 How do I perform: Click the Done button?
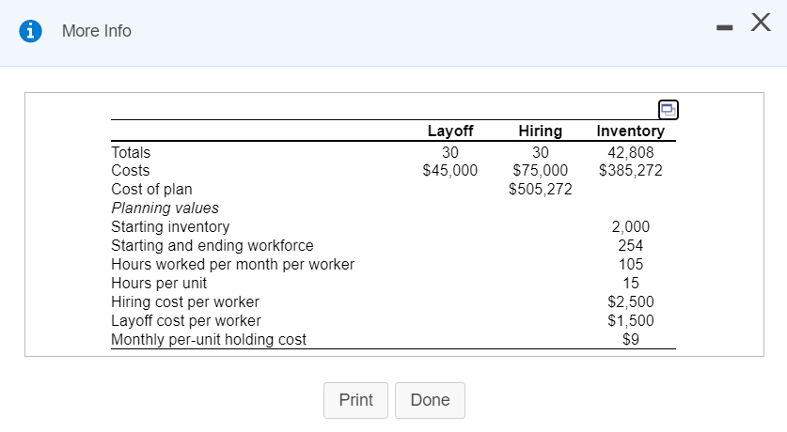[x=430, y=400]
